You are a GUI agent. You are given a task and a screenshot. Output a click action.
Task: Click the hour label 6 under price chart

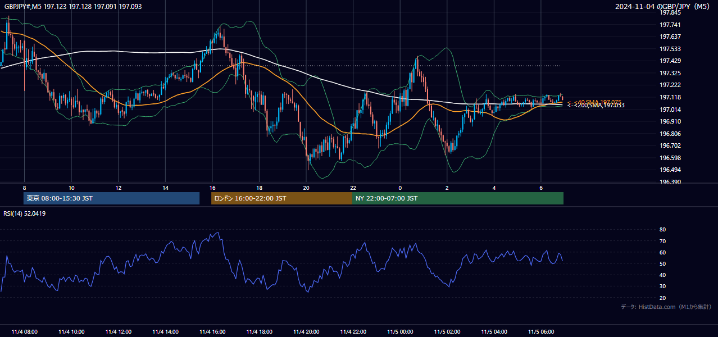click(x=541, y=188)
